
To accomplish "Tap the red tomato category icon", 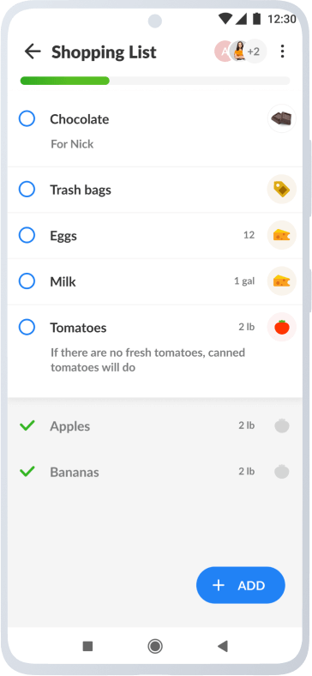I will (x=282, y=327).
